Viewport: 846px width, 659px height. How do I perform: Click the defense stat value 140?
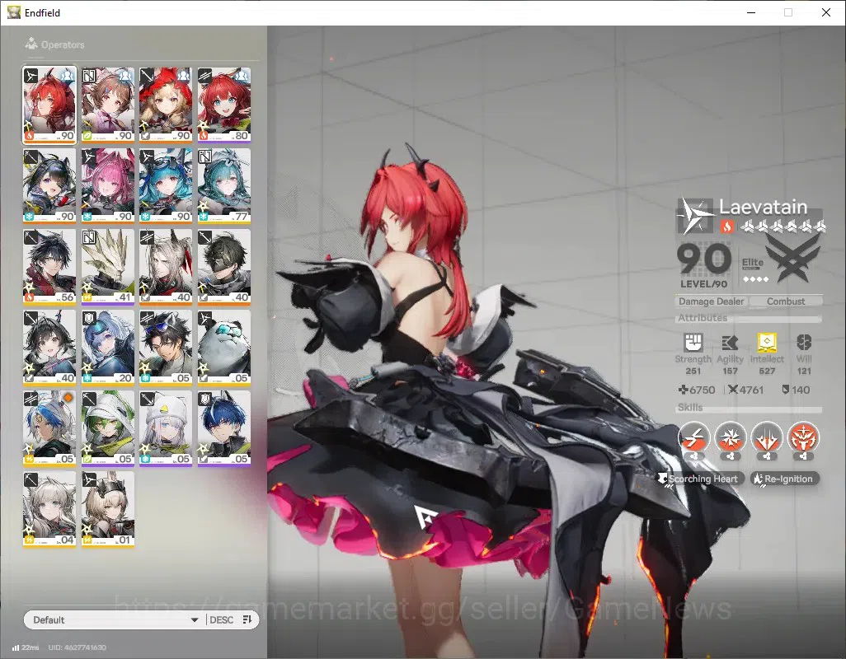click(x=801, y=390)
